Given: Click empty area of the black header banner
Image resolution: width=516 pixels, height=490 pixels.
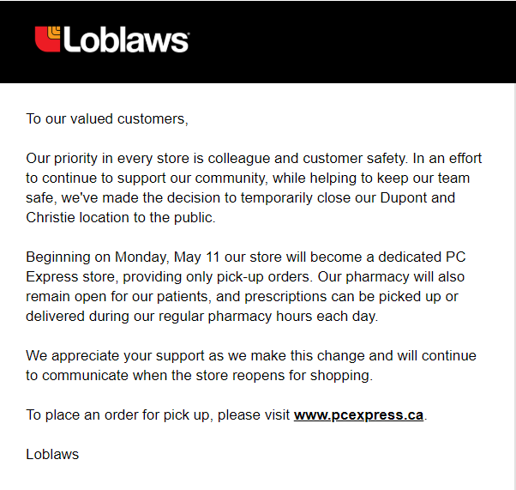Looking at the screenshot, I should tap(360, 41).
